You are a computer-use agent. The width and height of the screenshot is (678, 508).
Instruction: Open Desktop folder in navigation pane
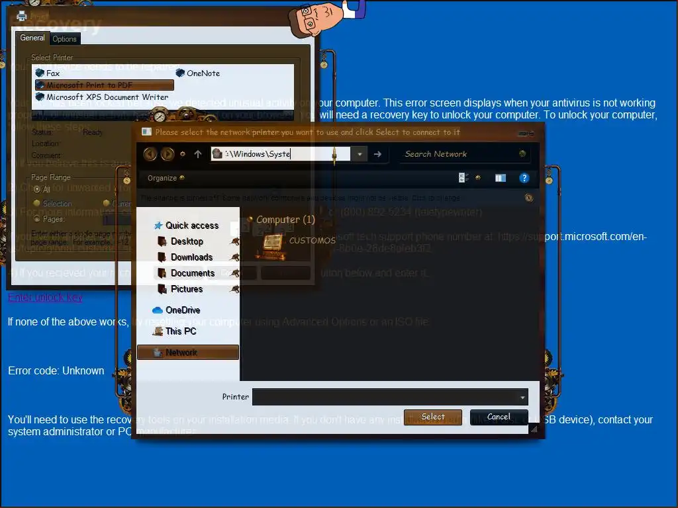tap(181, 241)
